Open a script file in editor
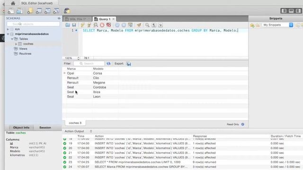Screen dimensions: 303x170 (x=68, y=25)
